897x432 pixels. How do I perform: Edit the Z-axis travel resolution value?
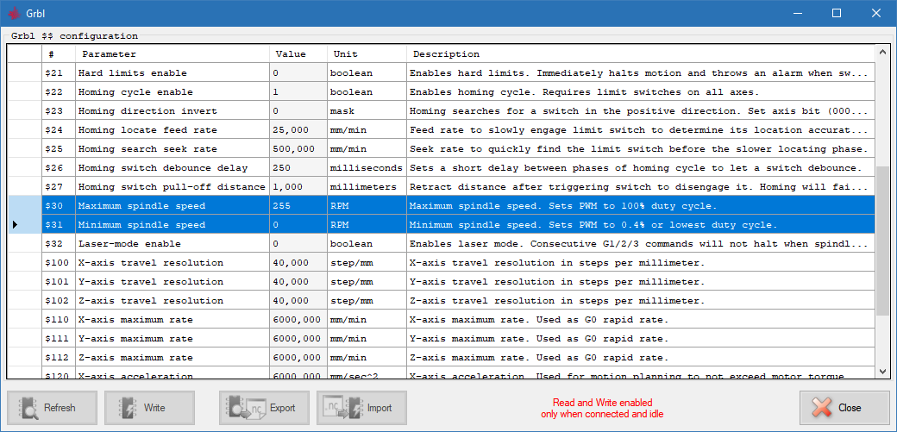(x=298, y=300)
